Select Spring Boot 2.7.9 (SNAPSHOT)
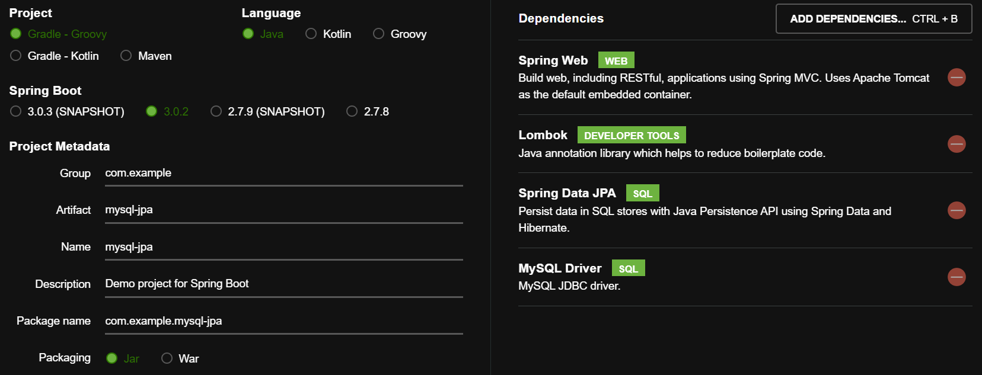Screen dimensions: 982x375 pos(268,111)
